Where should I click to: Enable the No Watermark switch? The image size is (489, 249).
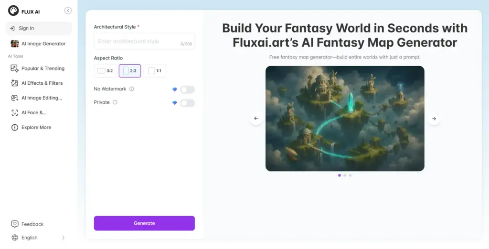[187, 90]
